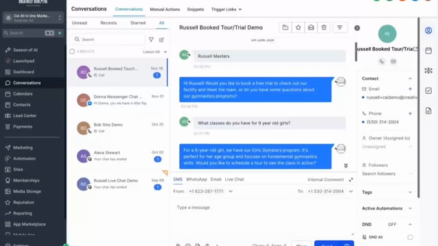
Task: Collapse the DND section
Action: [x=410, y=225]
